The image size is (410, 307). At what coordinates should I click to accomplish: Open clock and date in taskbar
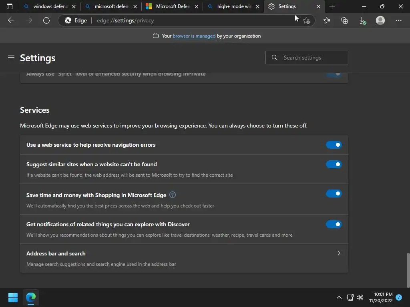click(381, 297)
